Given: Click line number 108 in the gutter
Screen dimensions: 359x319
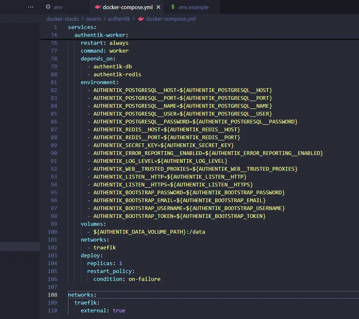Looking at the screenshot, I should pos(53,295).
